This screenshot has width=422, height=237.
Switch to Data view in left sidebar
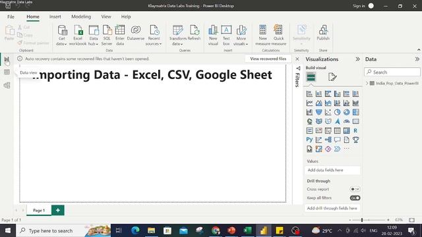coord(7,72)
